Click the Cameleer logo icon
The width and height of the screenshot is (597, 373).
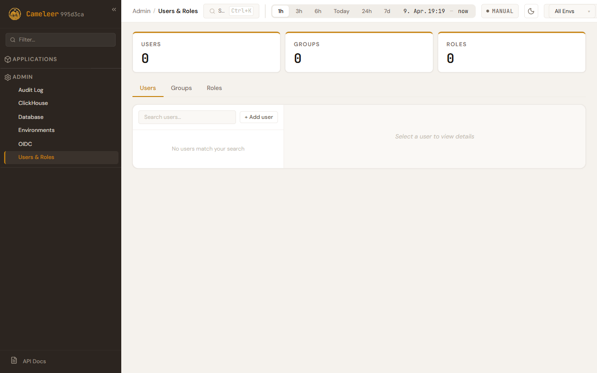pos(15,14)
